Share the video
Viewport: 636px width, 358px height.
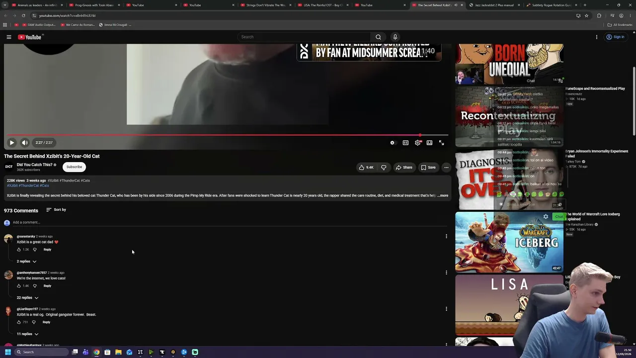404,168
